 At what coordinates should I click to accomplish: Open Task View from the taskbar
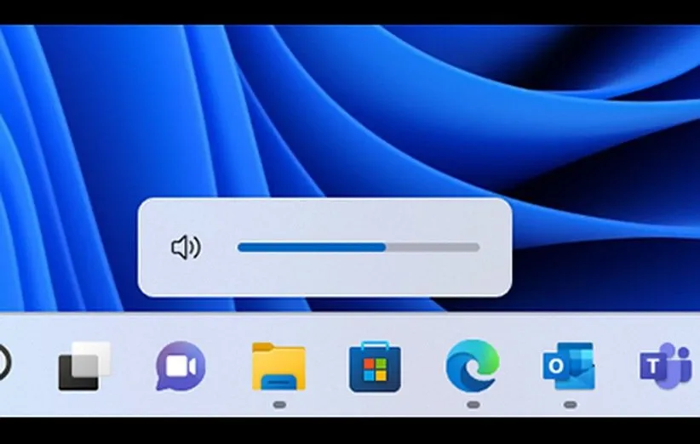[x=84, y=366]
